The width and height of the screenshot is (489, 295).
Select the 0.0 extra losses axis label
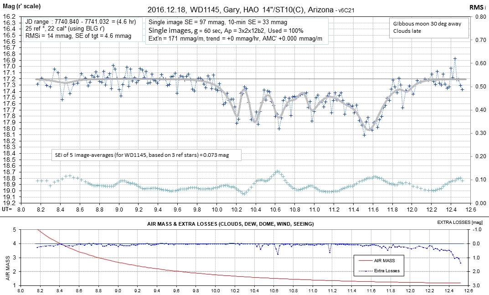click(477, 244)
